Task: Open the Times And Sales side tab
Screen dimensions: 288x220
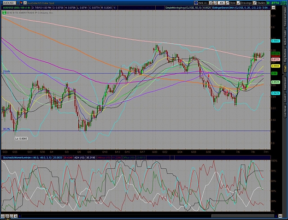Action: tap(285, 17)
